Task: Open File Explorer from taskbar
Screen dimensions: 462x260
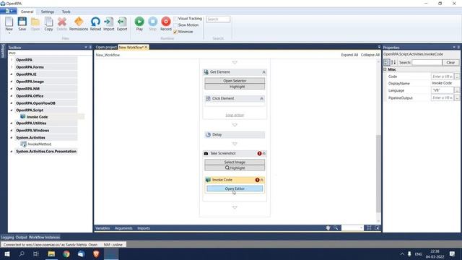Action: click(x=51, y=253)
